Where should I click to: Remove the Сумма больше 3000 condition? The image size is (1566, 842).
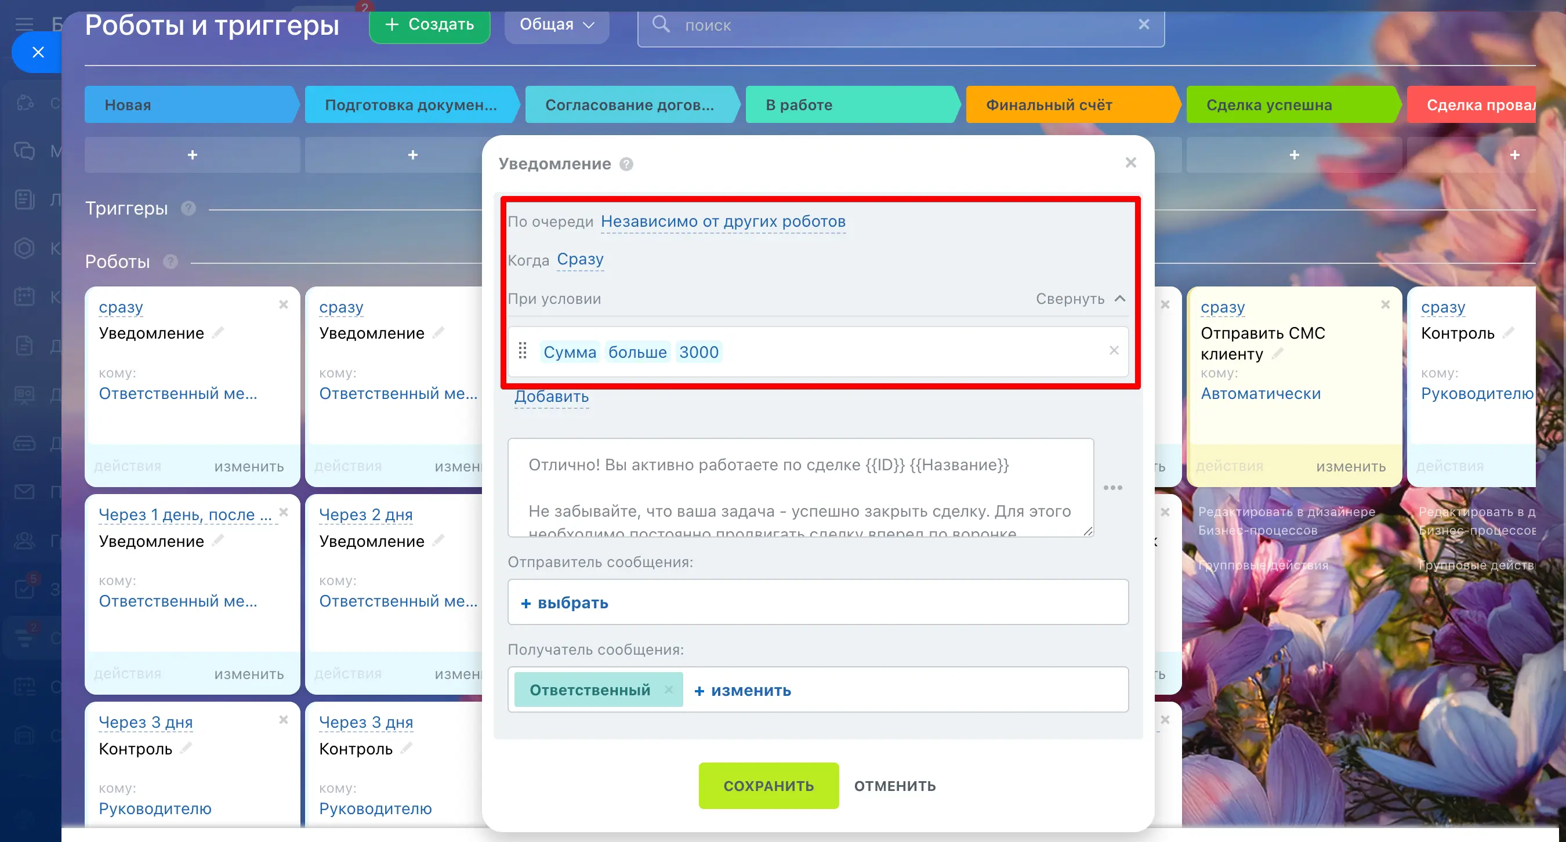pyautogui.click(x=1114, y=350)
